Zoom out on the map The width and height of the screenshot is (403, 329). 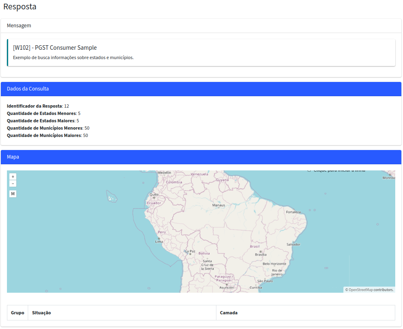(13, 184)
